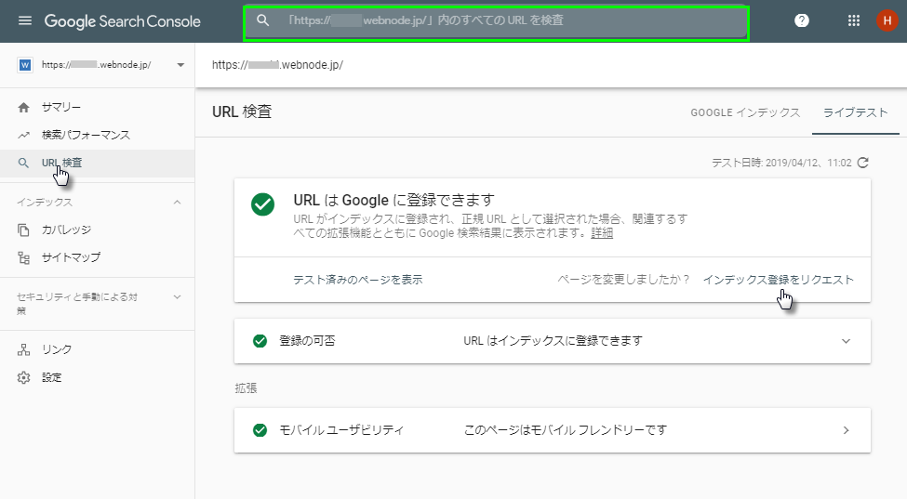Viewport: 907px width, 499px height.
Task: Click the links network icon
Action: [x=23, y=350]
